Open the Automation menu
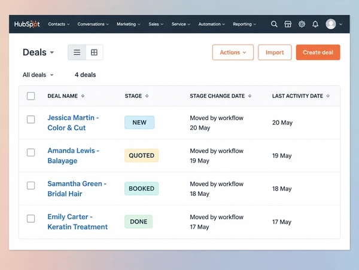Screen dimensions: 359x270 click(x=212, y=24)
